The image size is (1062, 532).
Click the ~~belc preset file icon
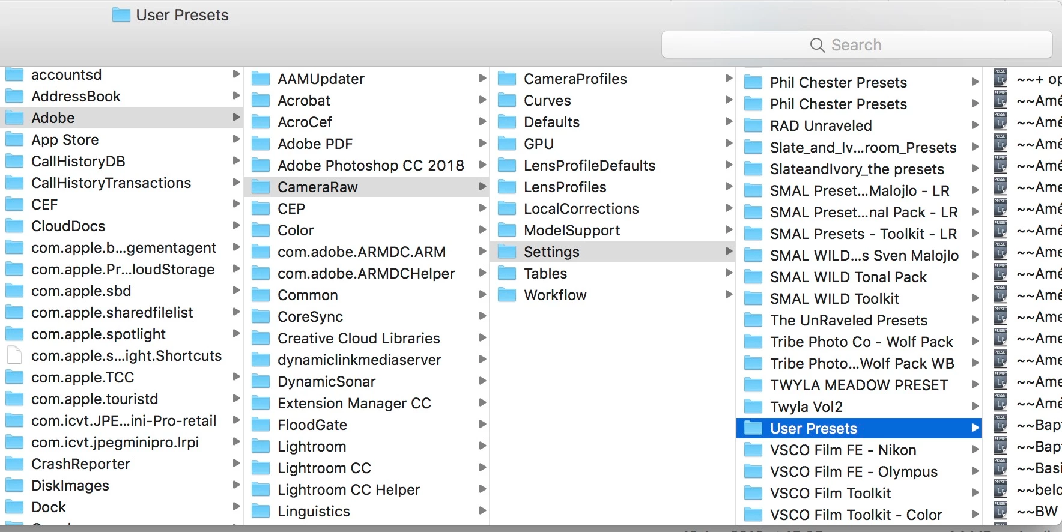click(x=1000, y=489)
